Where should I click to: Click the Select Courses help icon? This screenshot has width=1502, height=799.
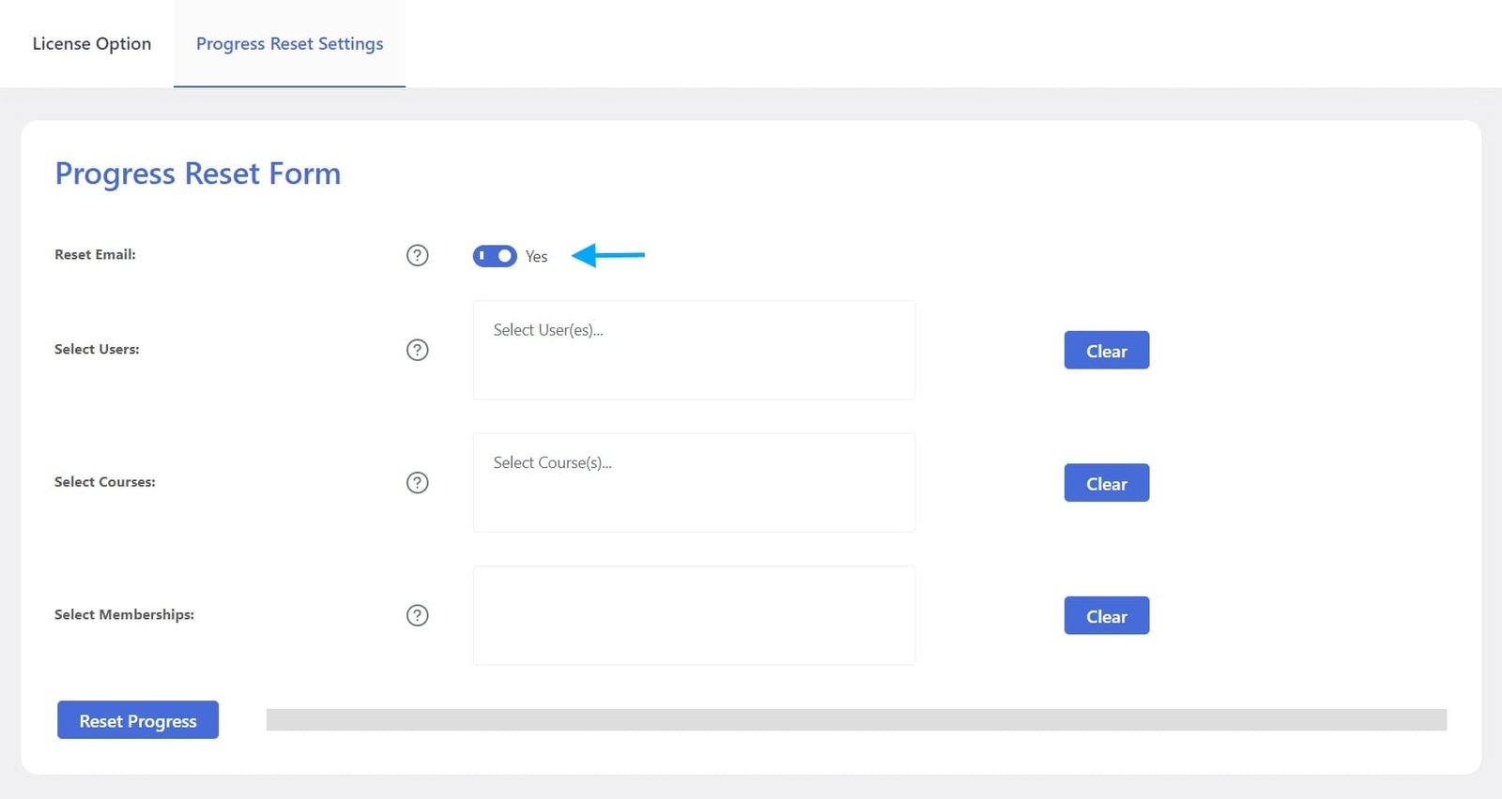click(x=417, y=483)
